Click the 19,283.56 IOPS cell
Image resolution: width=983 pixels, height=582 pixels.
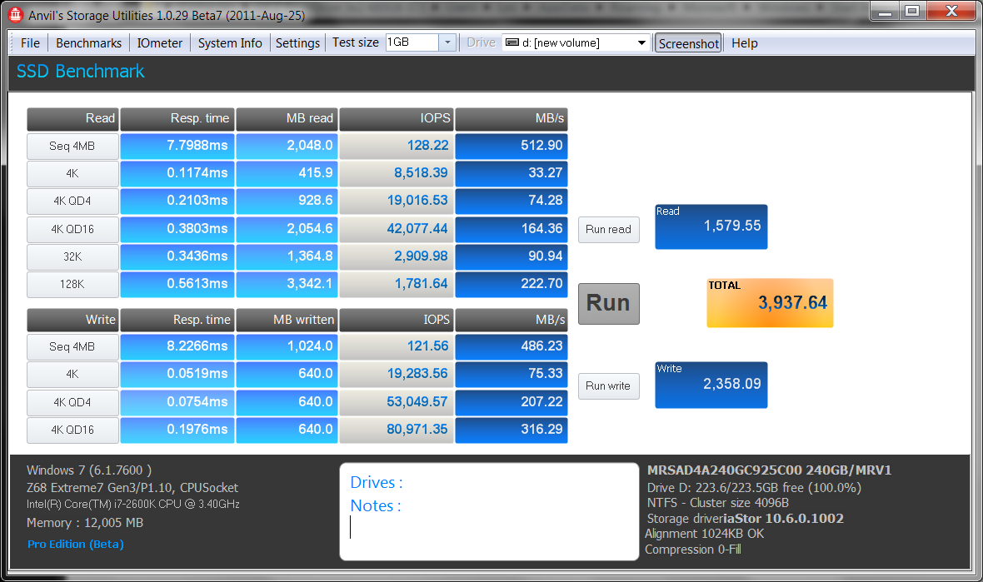pos(397,374)
